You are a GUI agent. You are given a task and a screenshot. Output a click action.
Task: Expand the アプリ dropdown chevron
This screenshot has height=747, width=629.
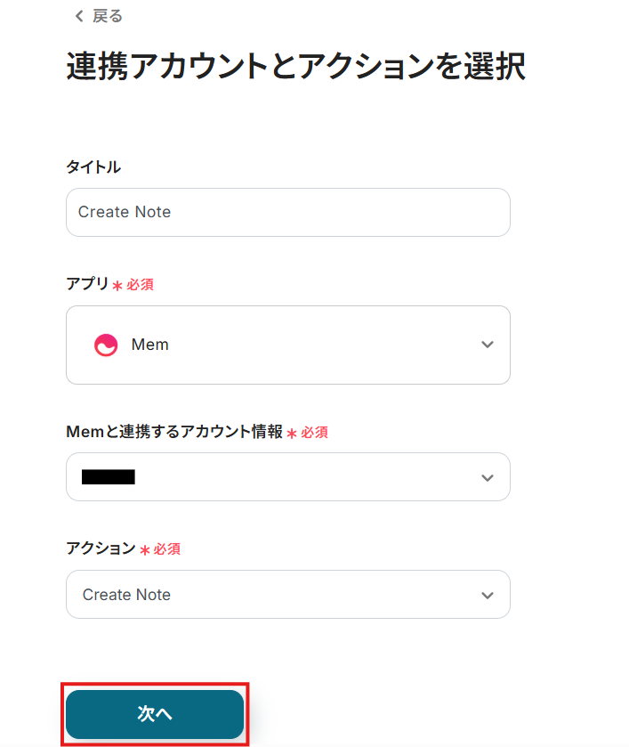coord(487,345)
